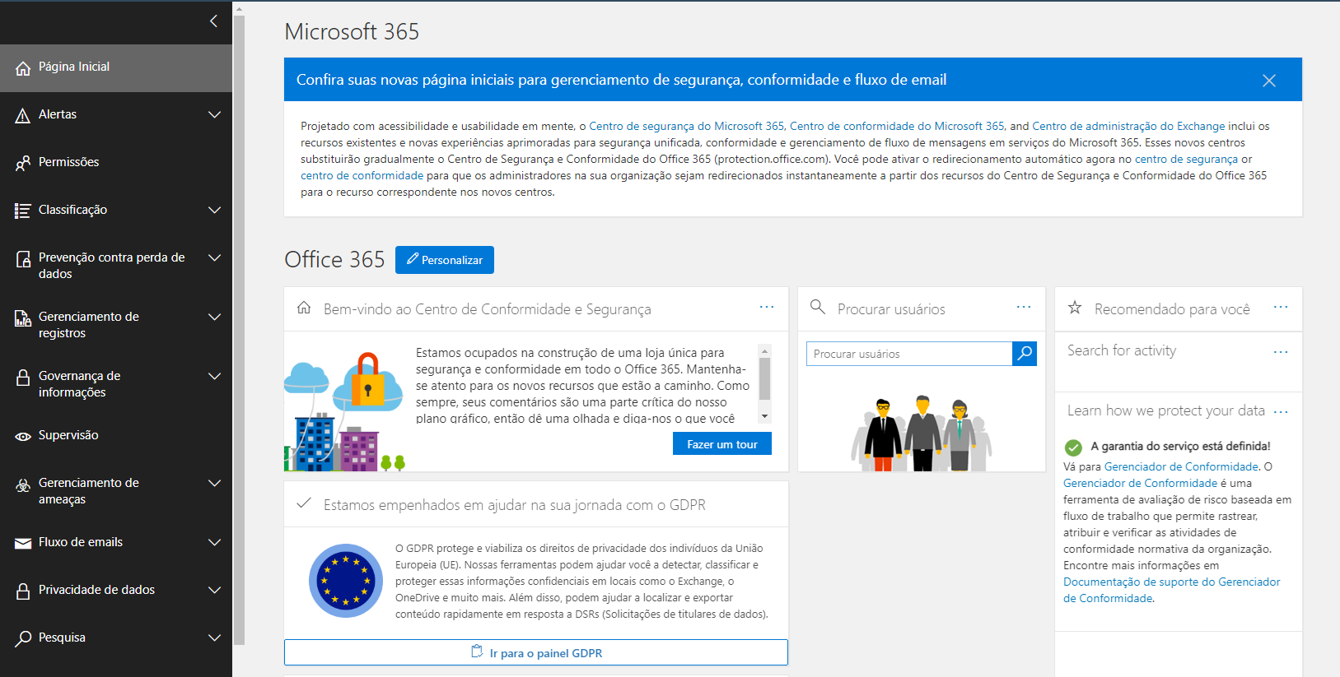Viewport: 1340px width, 677px height.
Task: Open the Recomendado para você ellipsis menu
Action: (1281, 307)
